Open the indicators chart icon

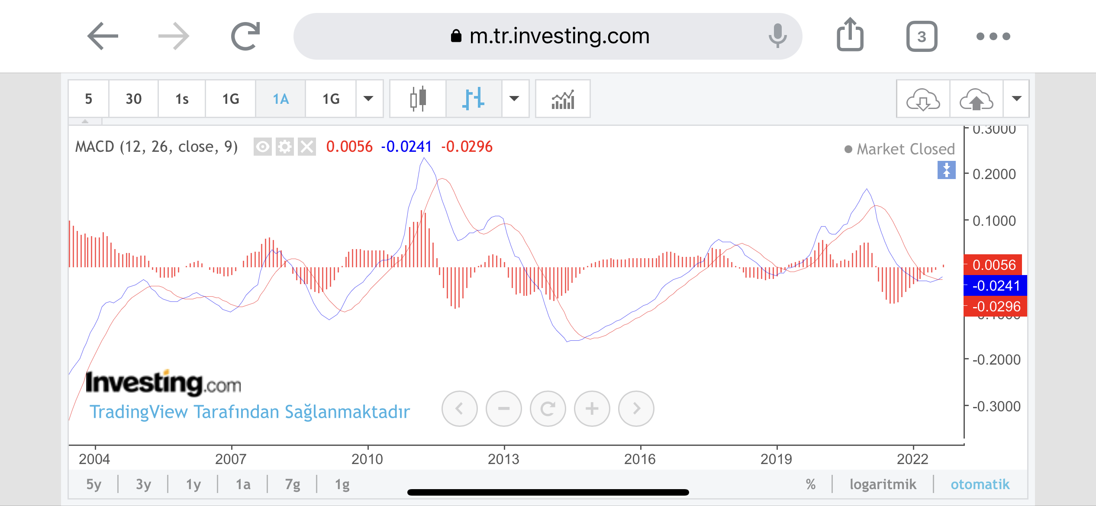tap(563, 99)
